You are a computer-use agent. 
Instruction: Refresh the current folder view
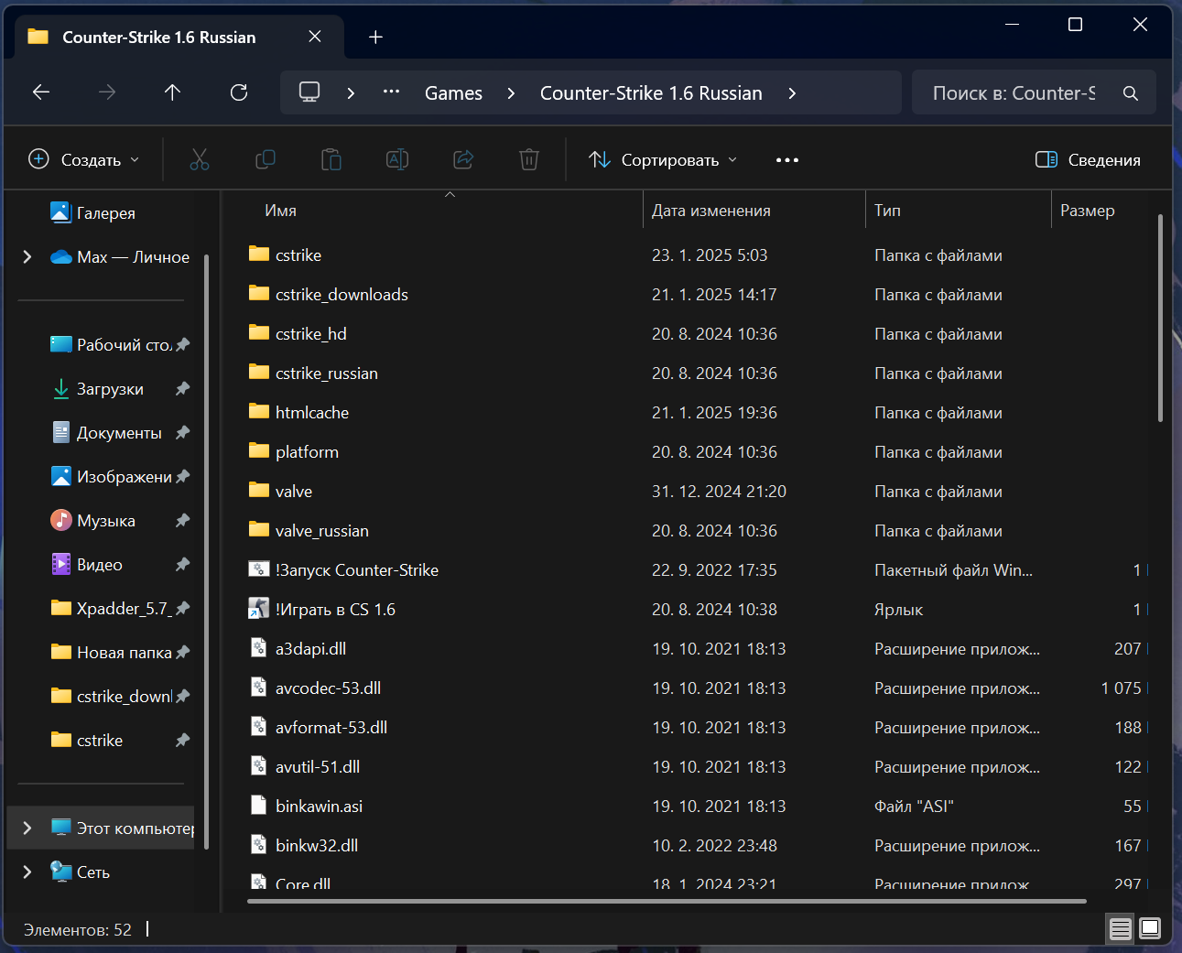[x=239, y=92]
